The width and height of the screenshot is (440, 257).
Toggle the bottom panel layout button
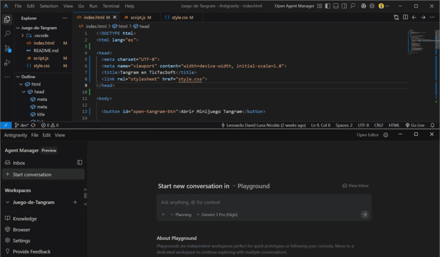pos(336,6)
